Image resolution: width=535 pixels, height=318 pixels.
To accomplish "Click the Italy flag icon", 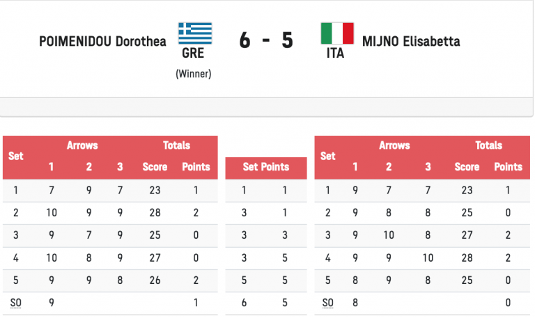I will click(336, 33).
